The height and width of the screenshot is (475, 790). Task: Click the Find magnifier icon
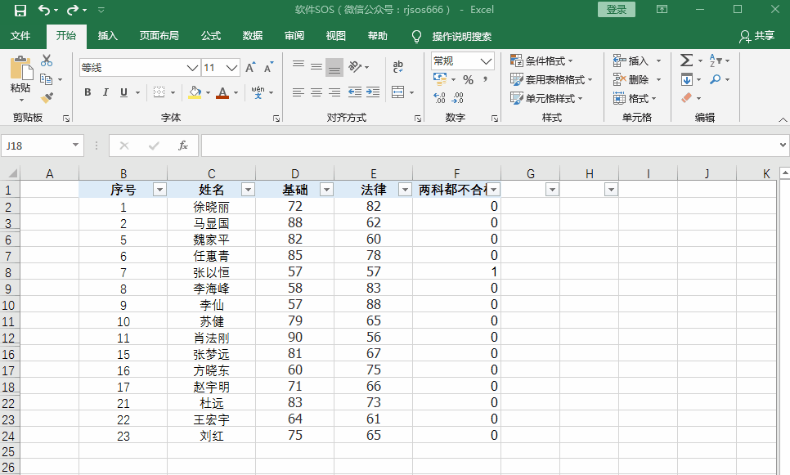click(x=716, y=79)
